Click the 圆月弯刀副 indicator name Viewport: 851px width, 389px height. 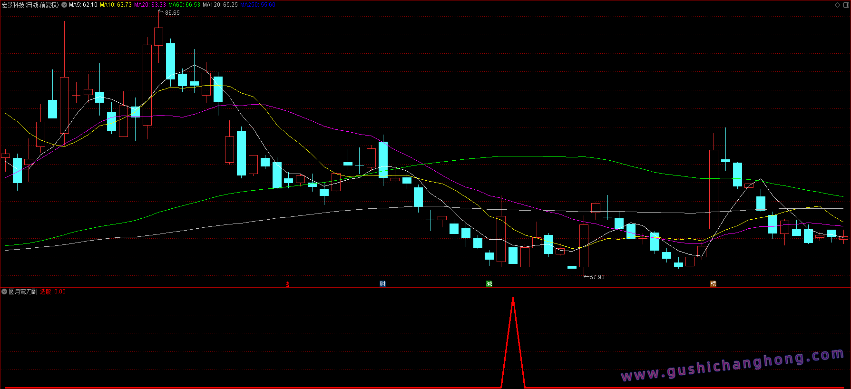coord(23,292)
